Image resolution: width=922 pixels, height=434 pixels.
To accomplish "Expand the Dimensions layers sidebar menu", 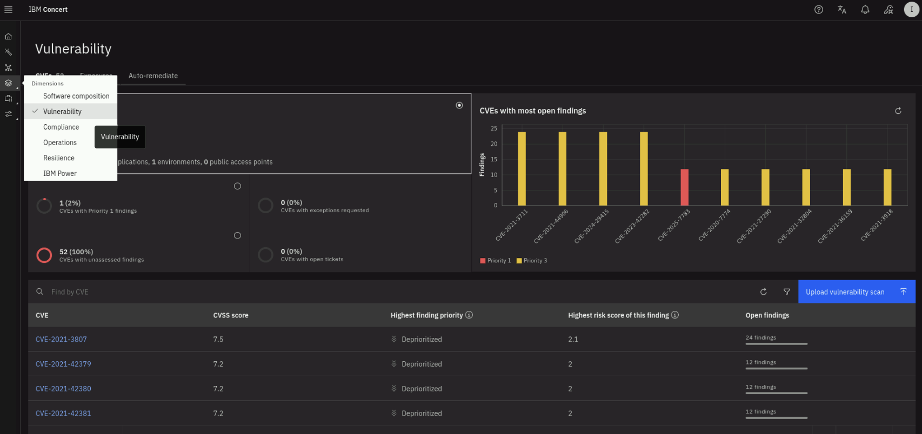I will (x=8, y=83).
